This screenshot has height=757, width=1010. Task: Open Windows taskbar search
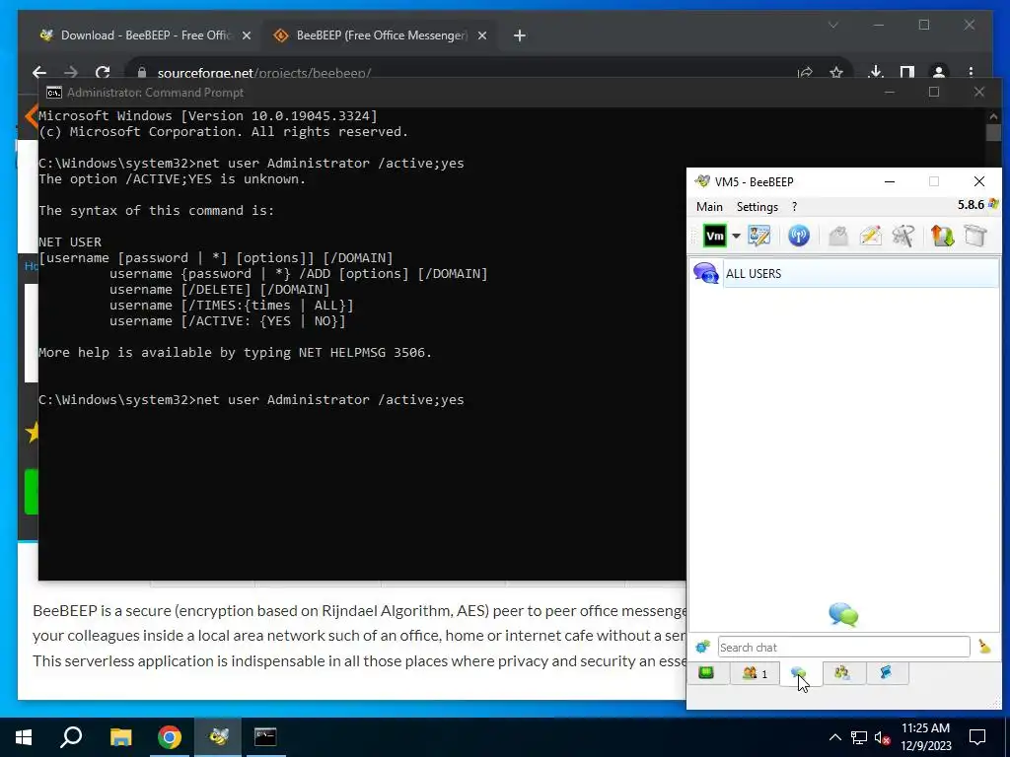(71, 737)
